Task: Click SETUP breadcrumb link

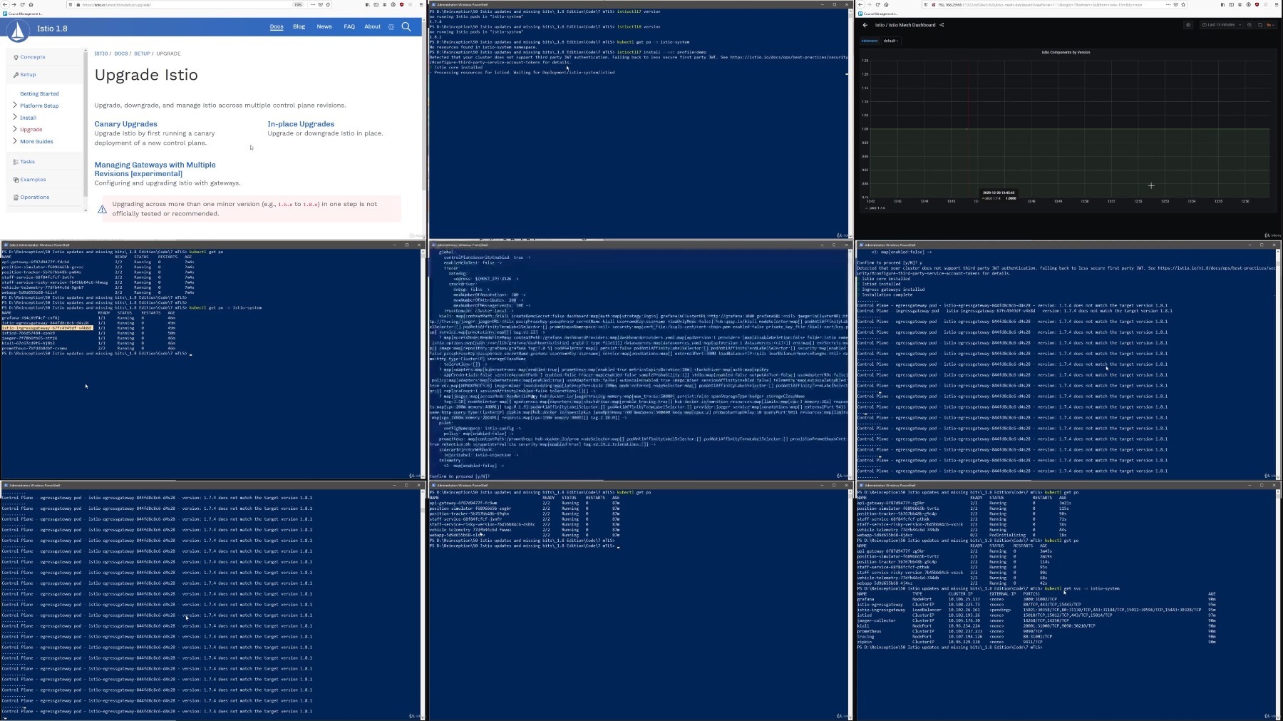Action: [142, 53]
